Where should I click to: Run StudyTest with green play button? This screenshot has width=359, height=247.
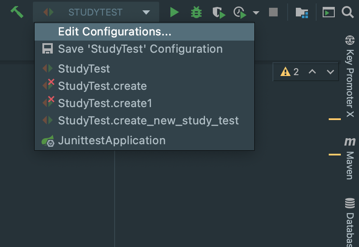pos(174,12)
